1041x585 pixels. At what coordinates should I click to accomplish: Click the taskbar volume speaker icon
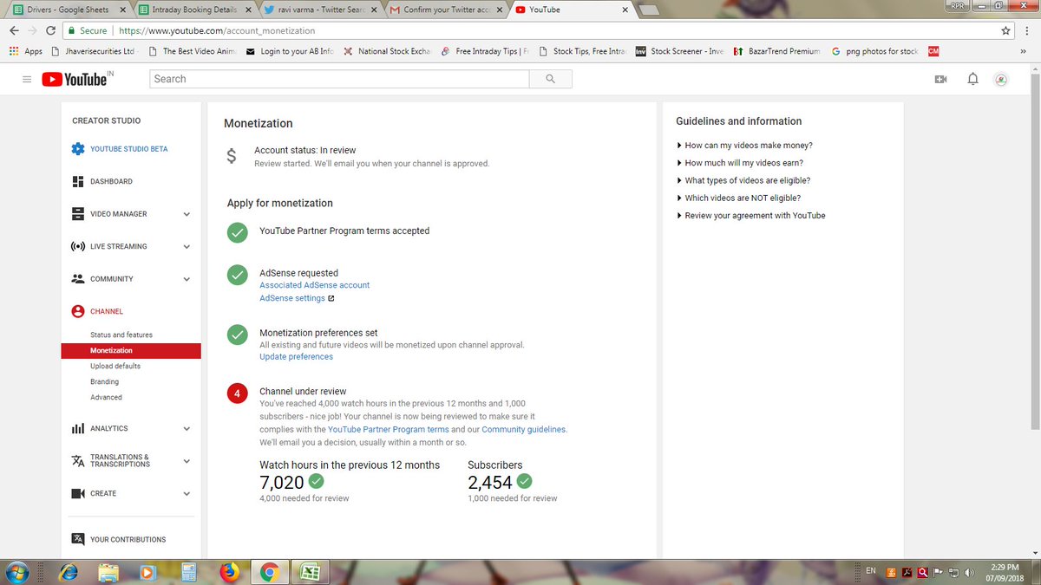pyautogui.click(x=969, y=572)
